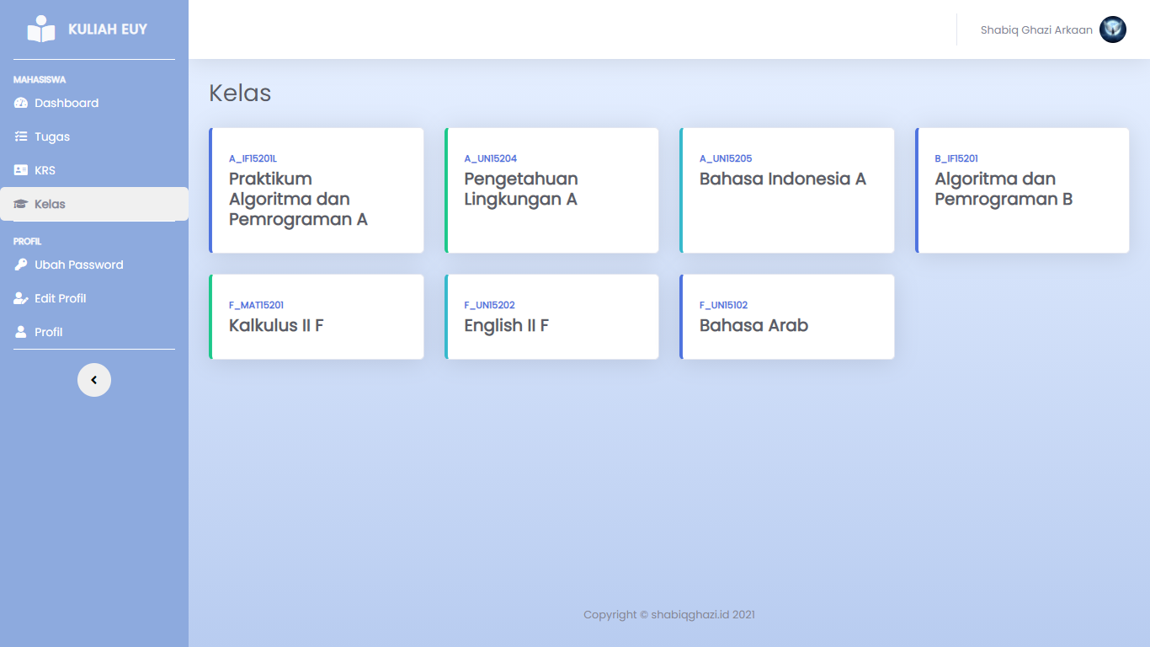Open the Algoritma dan Pemrograman B card

(1022, 190)
